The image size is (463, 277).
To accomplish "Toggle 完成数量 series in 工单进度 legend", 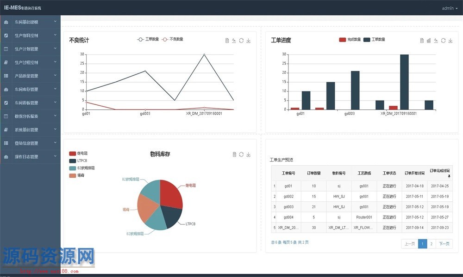I will point(350,39).
